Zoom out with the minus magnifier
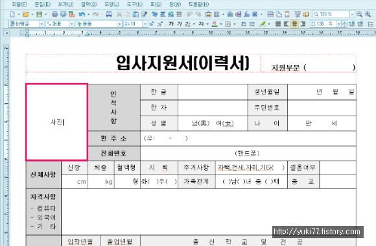The image size is (376, 246). point(359,14)
